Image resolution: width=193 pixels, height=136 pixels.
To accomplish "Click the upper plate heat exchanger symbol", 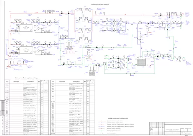I will (x=83, y=15).
